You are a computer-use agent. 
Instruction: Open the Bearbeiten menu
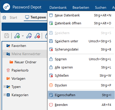(81, 7)
